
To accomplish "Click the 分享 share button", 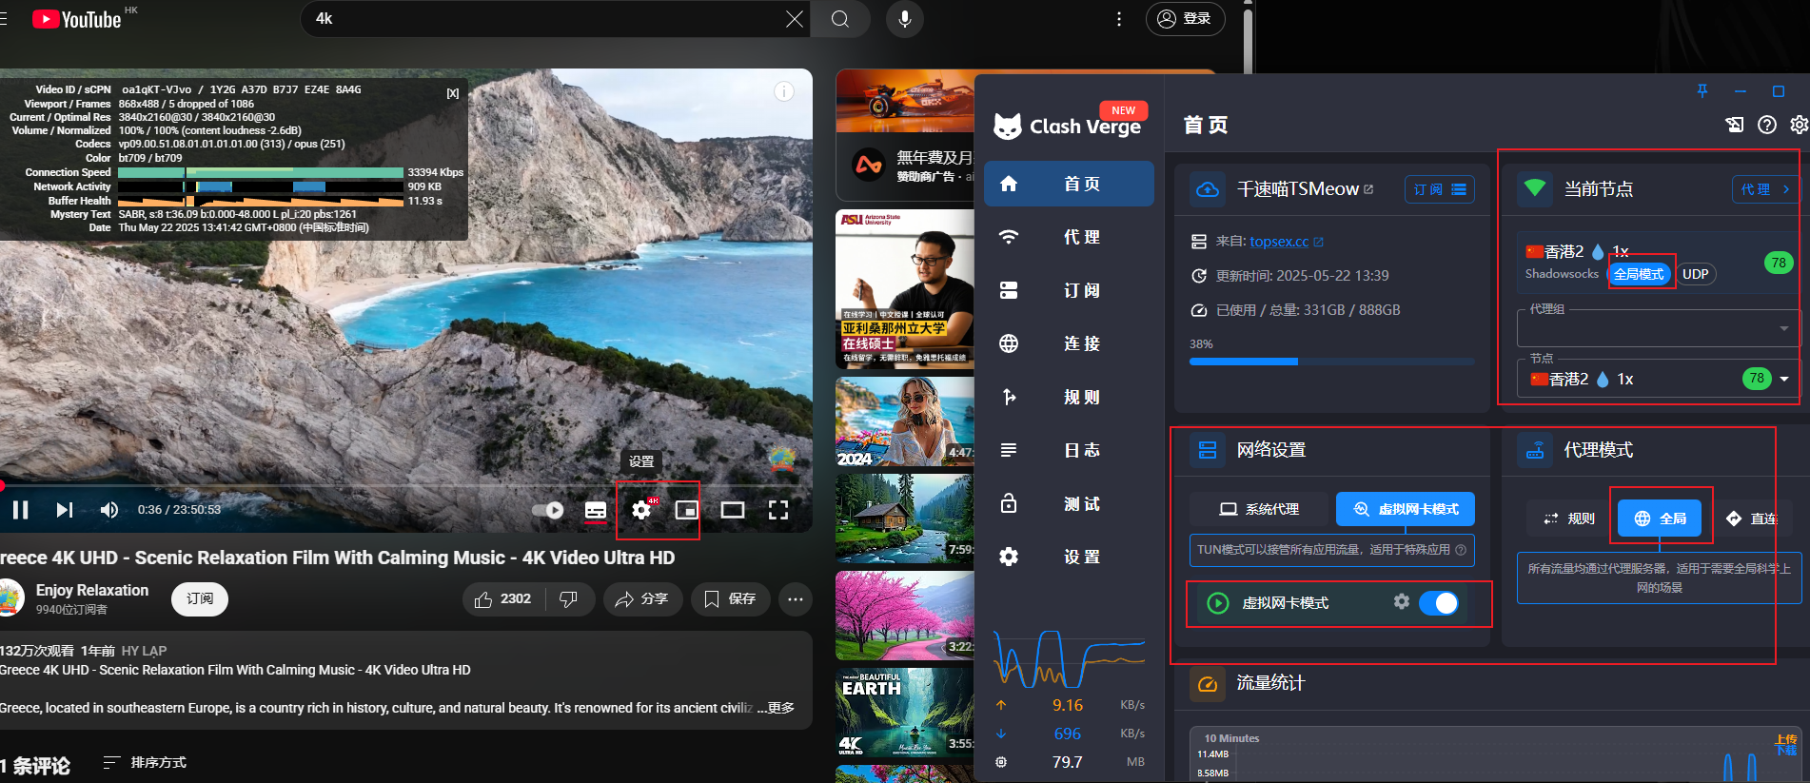I will 642,598.
